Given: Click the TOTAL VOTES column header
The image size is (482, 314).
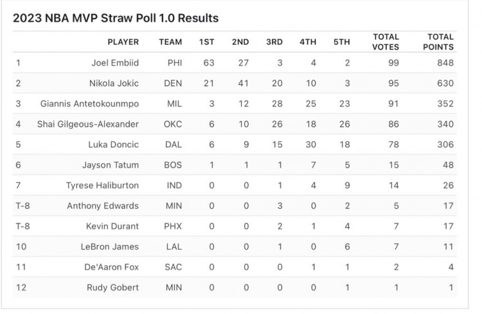Looking at the screenshot, I should [386, 42].
